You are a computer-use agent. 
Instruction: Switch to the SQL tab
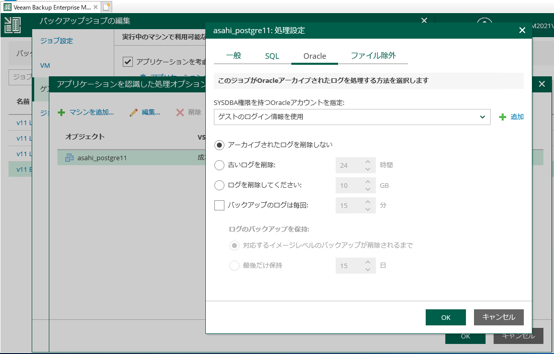tap(272, 56)
